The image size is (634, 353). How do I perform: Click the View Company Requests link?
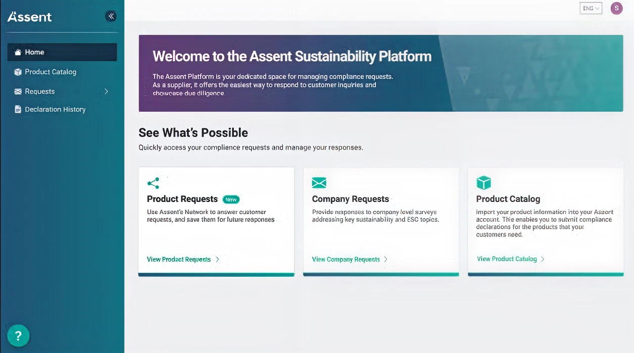tap(346, 259)
